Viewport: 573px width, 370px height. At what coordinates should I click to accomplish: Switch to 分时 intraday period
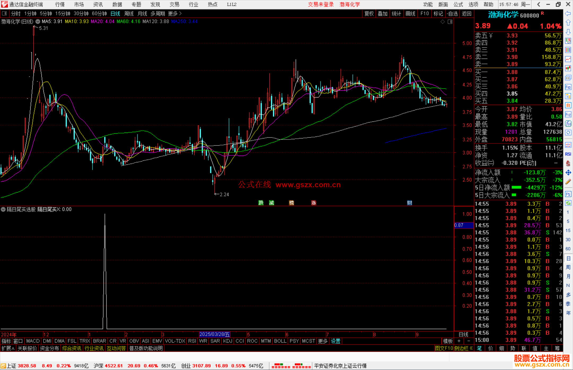click(x=16, y=14)
